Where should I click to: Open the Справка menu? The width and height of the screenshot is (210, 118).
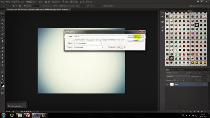[89, 2]
